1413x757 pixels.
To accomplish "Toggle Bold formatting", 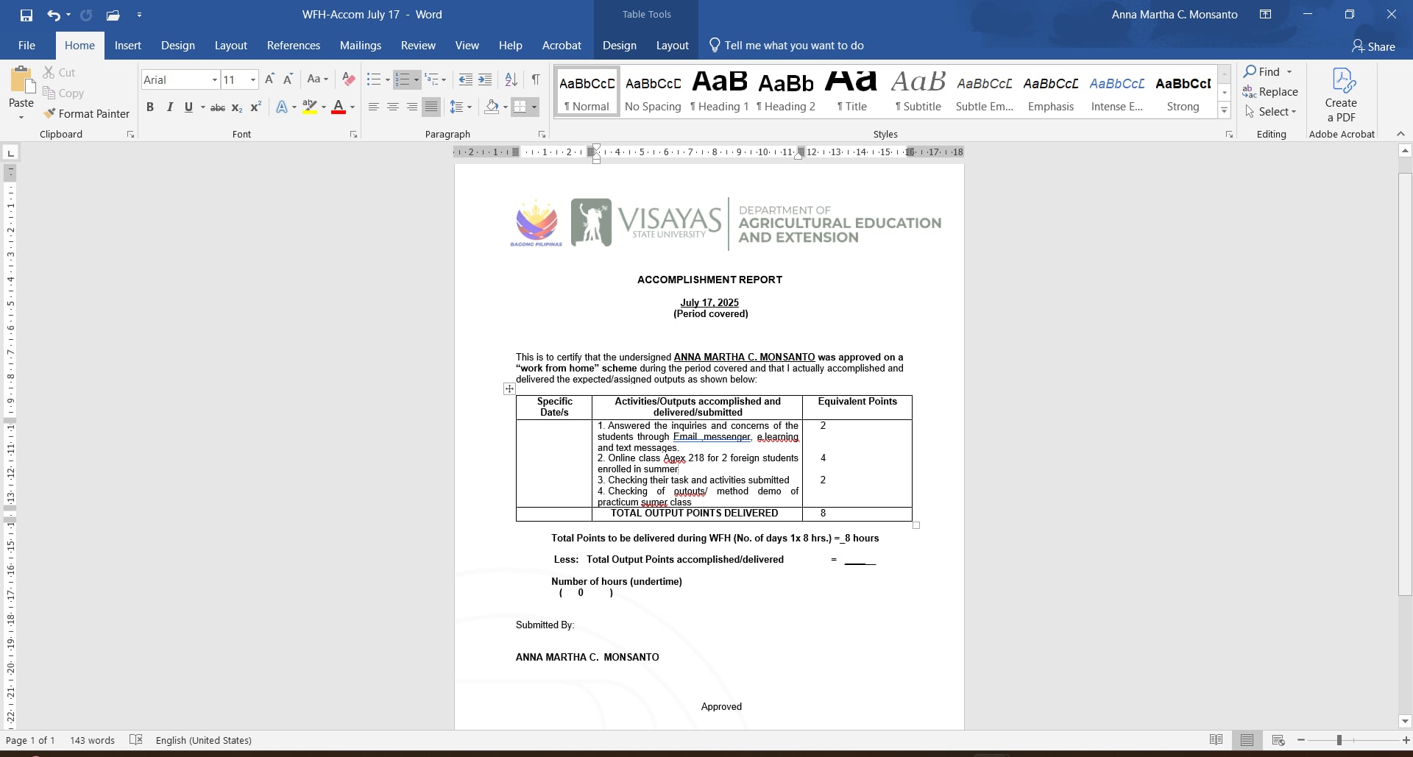I will click(x=150, y=107).
